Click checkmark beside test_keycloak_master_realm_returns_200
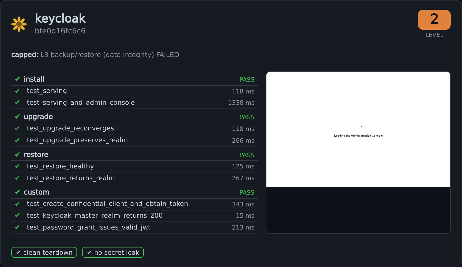 17,215
